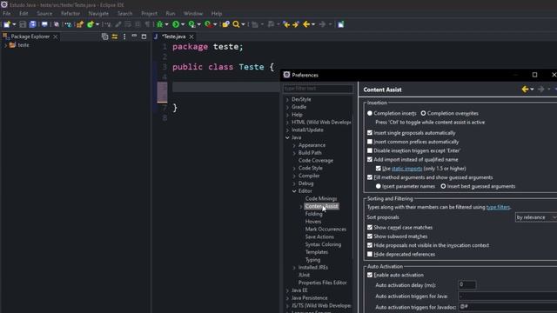Click the New file toolbar icon

point(7,24)
